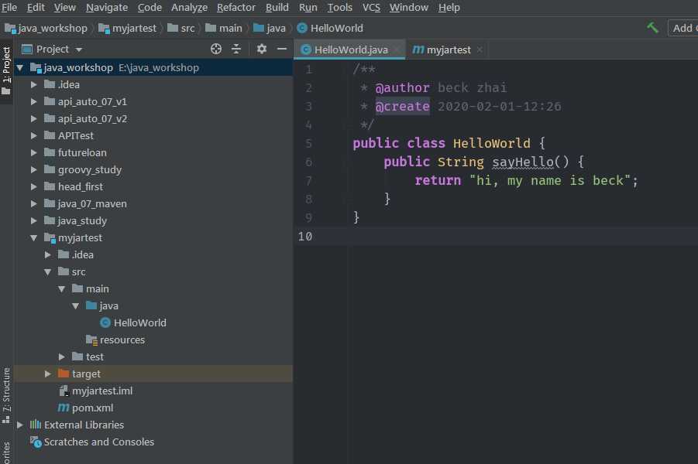Expand the api_auto_07_v2 folder
This screenshot has height=464, width=698.
34,118
